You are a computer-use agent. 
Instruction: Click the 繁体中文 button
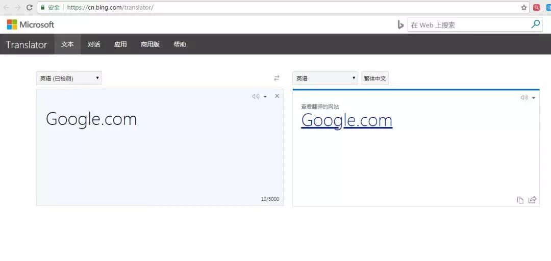(375, 78)
